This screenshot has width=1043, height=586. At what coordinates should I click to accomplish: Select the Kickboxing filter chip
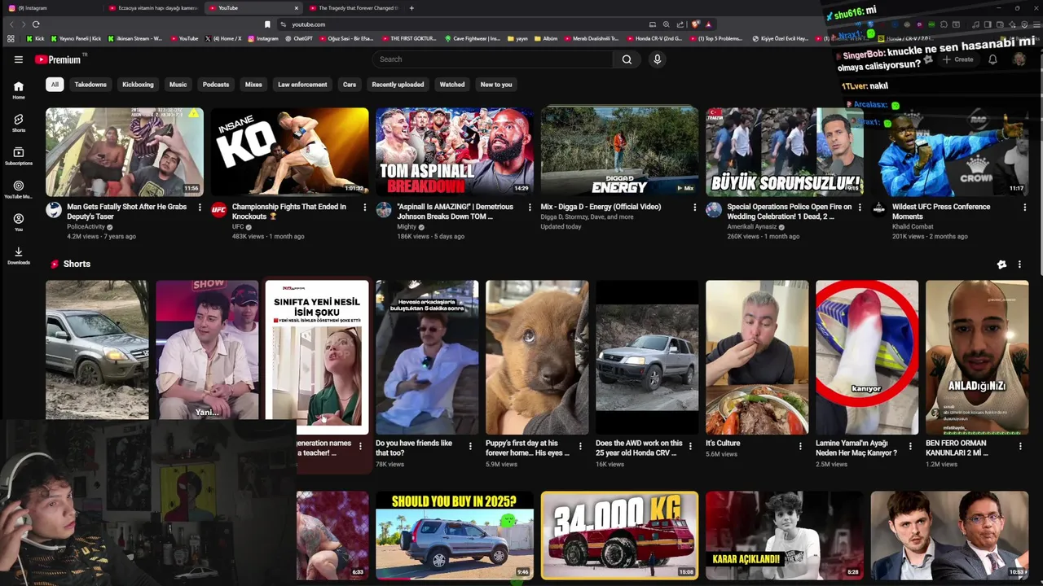pyautogui.click(x=138, y=85)
